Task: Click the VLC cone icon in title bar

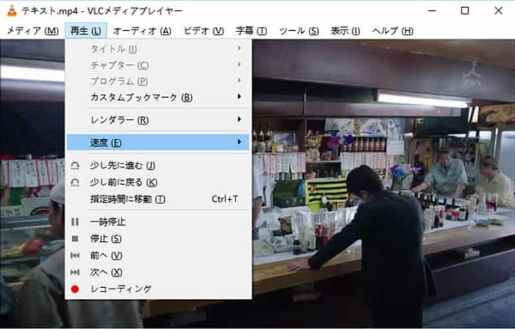Action: tap(12, 10)
